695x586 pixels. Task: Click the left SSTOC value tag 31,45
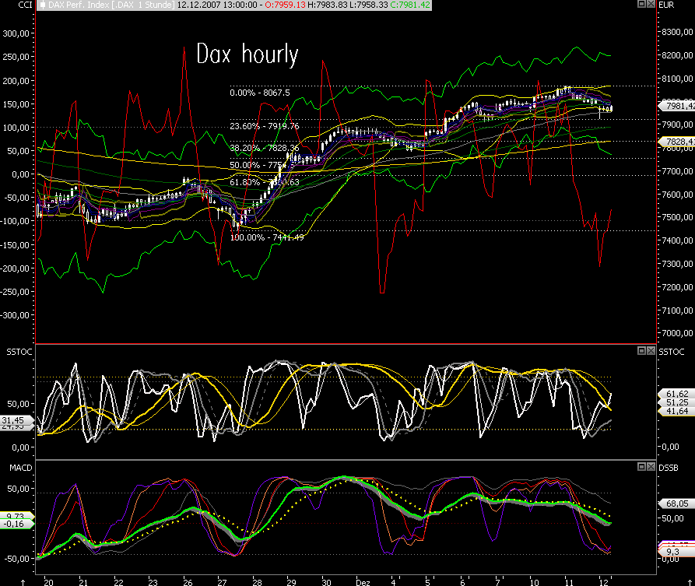coord(16,420)
